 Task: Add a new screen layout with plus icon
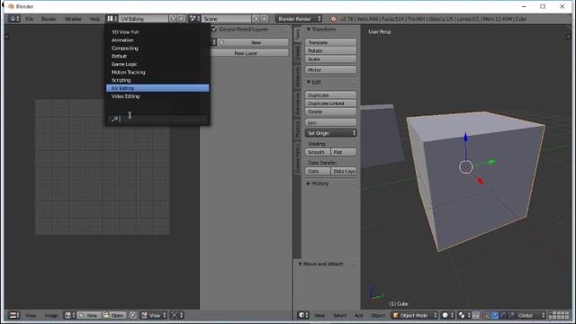[x=173, y=18]
